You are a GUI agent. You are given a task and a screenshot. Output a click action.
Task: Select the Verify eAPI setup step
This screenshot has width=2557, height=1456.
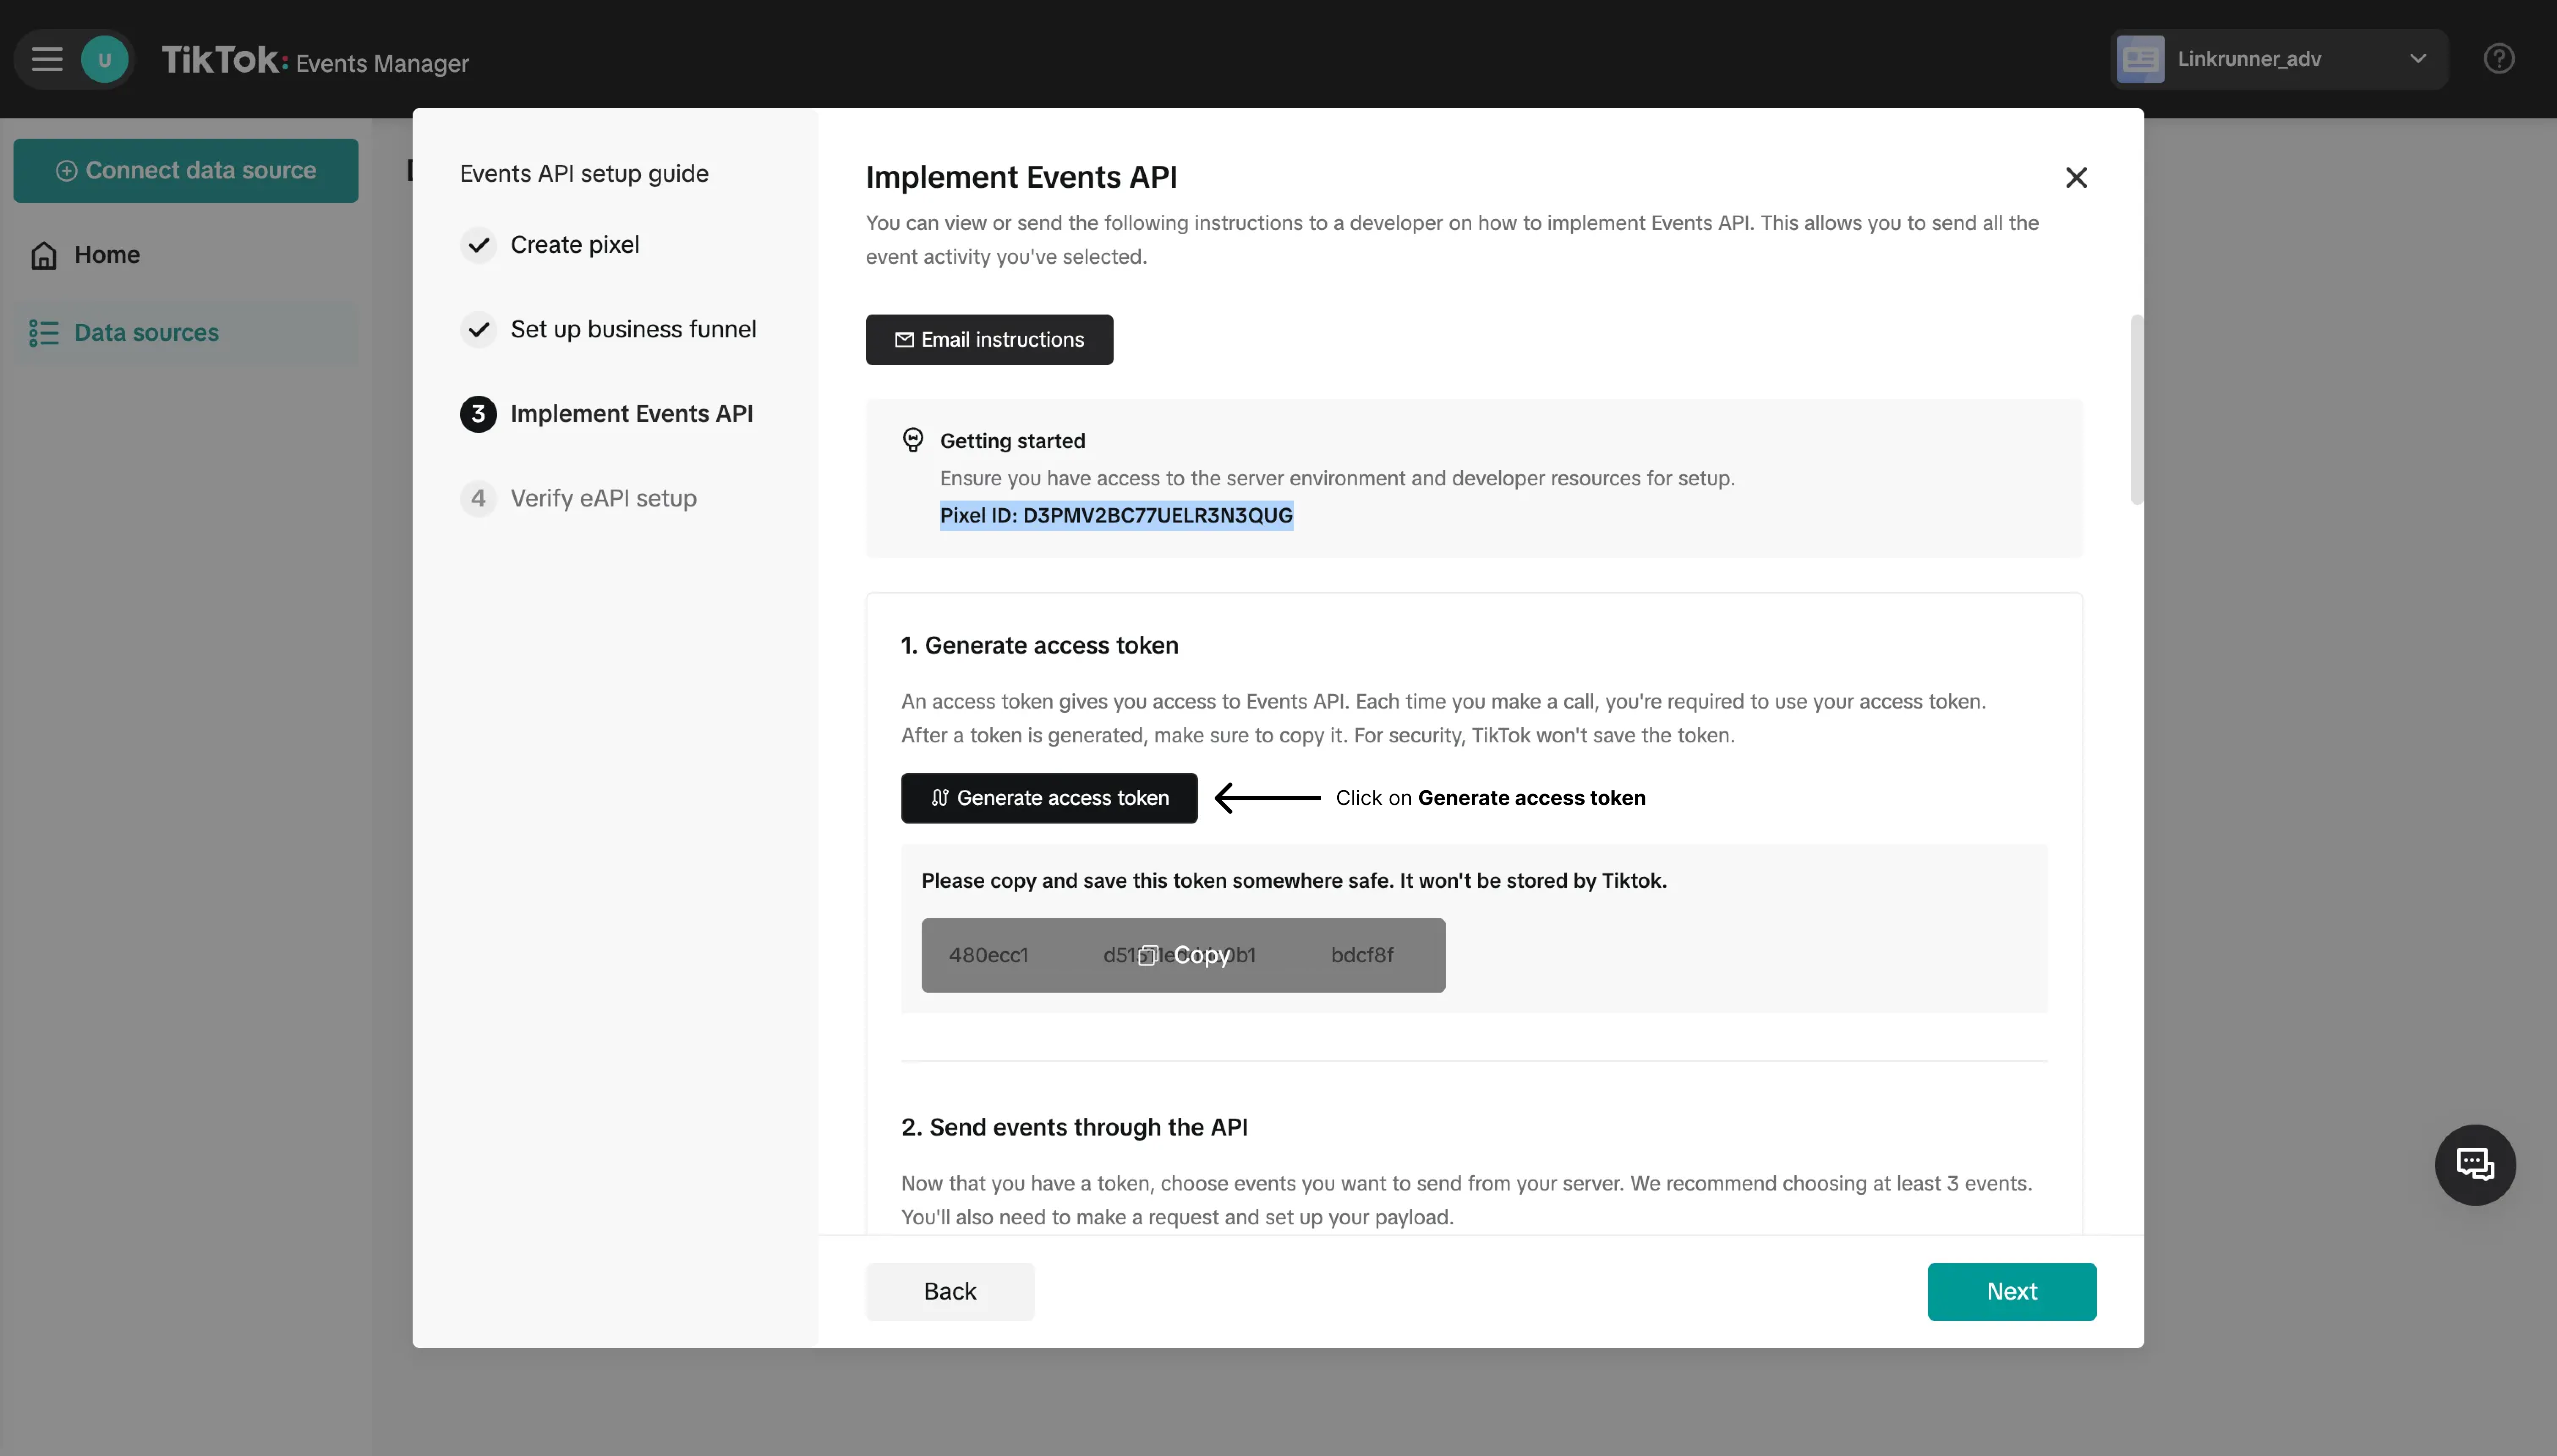coord(578,498)
